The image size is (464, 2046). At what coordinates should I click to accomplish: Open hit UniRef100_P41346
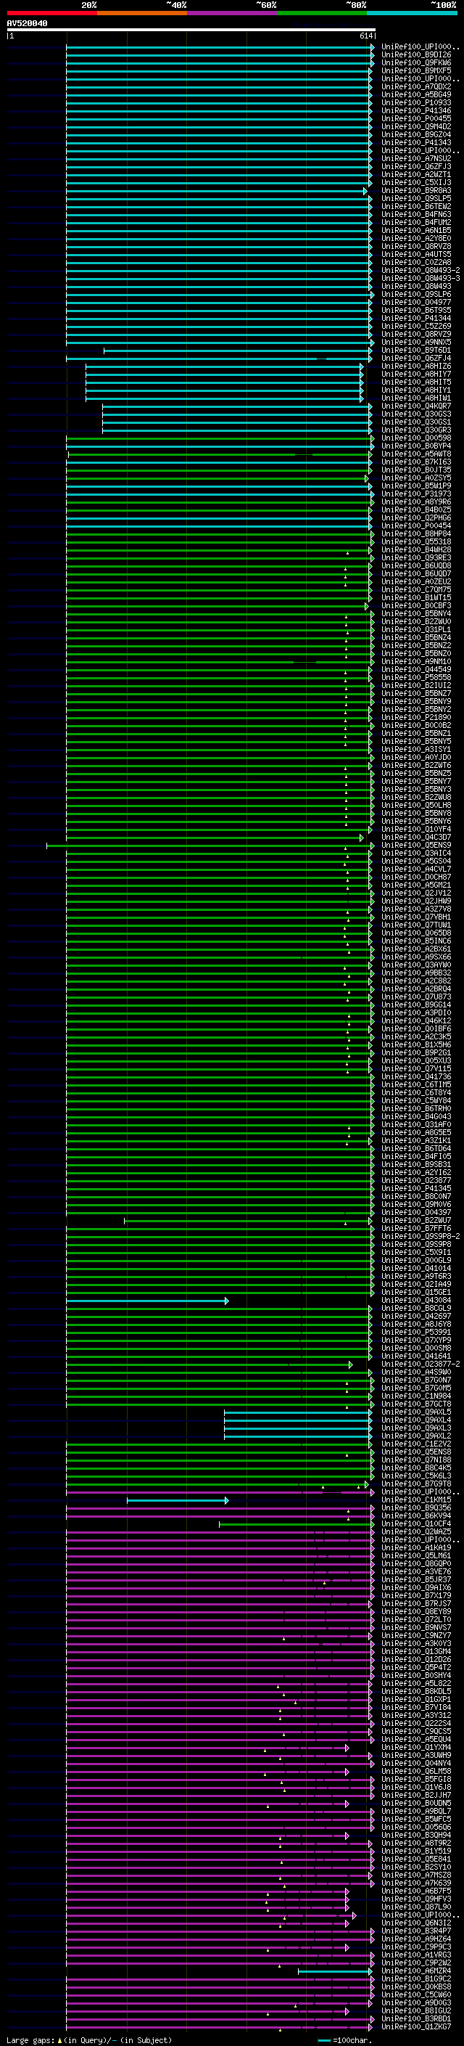(x=415, y=110)
